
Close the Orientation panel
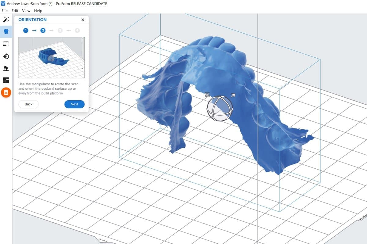pos(83,20)
